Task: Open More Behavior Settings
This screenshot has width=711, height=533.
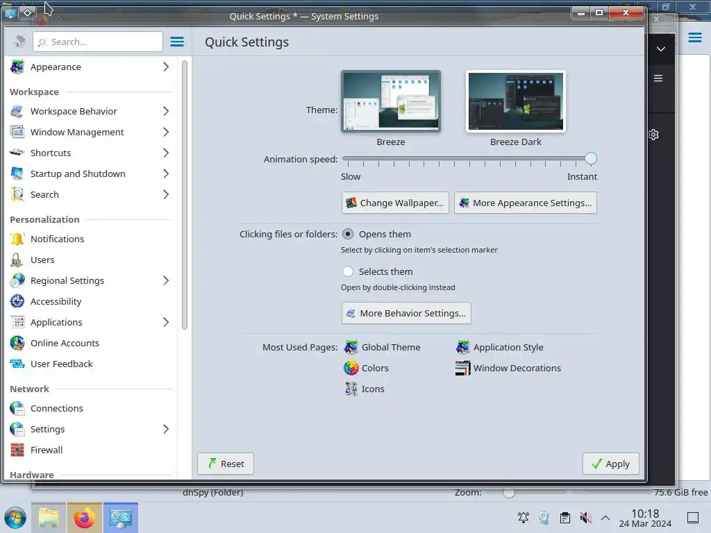Action: tap(406, 313)
